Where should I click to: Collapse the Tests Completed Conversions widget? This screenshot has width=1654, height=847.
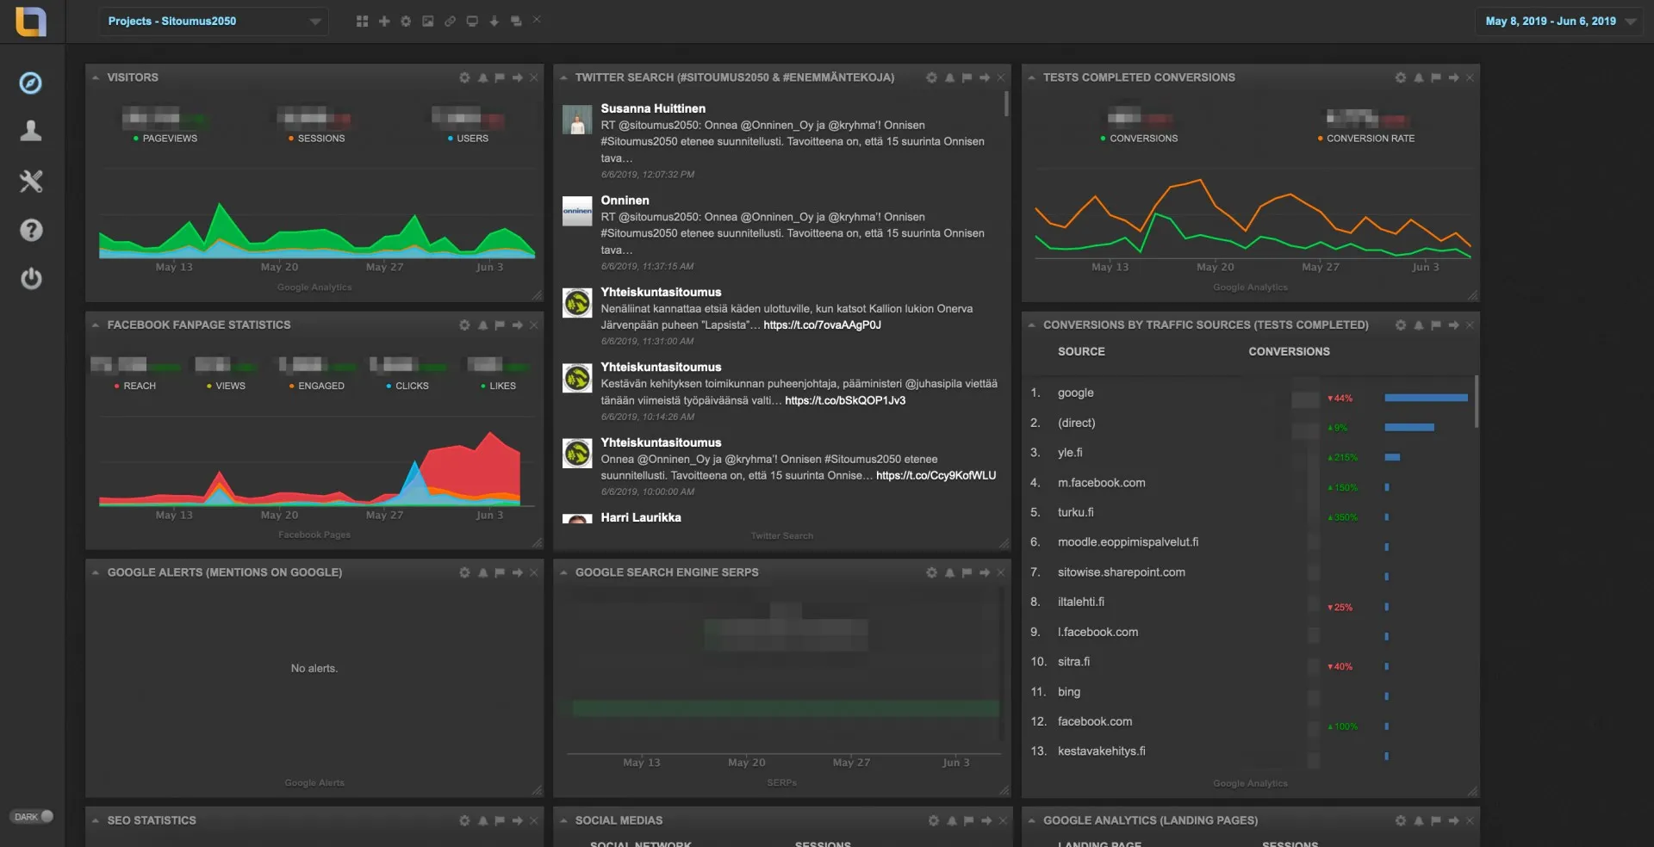pyautogui.click(x=1031, y=77)
